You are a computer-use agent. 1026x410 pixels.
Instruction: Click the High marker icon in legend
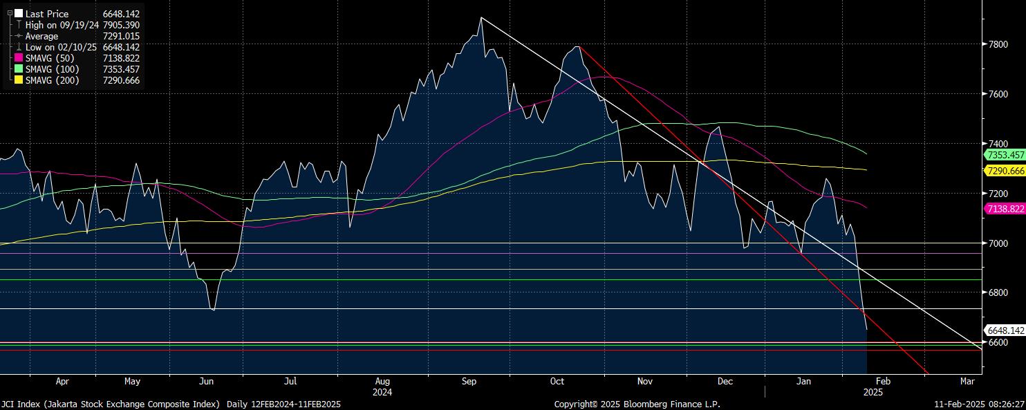click(19, 25)
